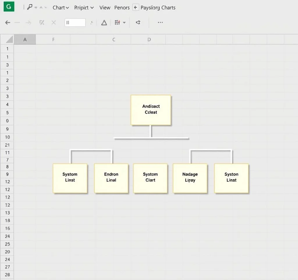
Task: Open the three-dot more options menu
Action: pyautogui.click(x=160, y=22)
